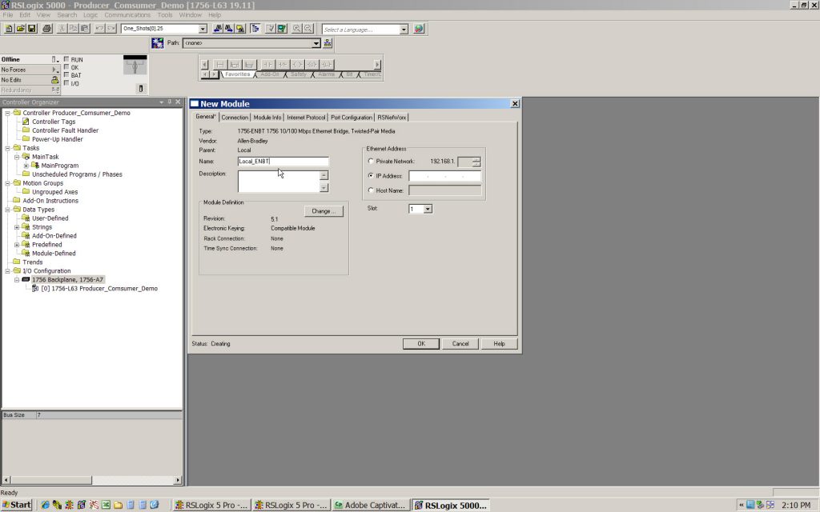Open the Internet Protocol tab

306,118
